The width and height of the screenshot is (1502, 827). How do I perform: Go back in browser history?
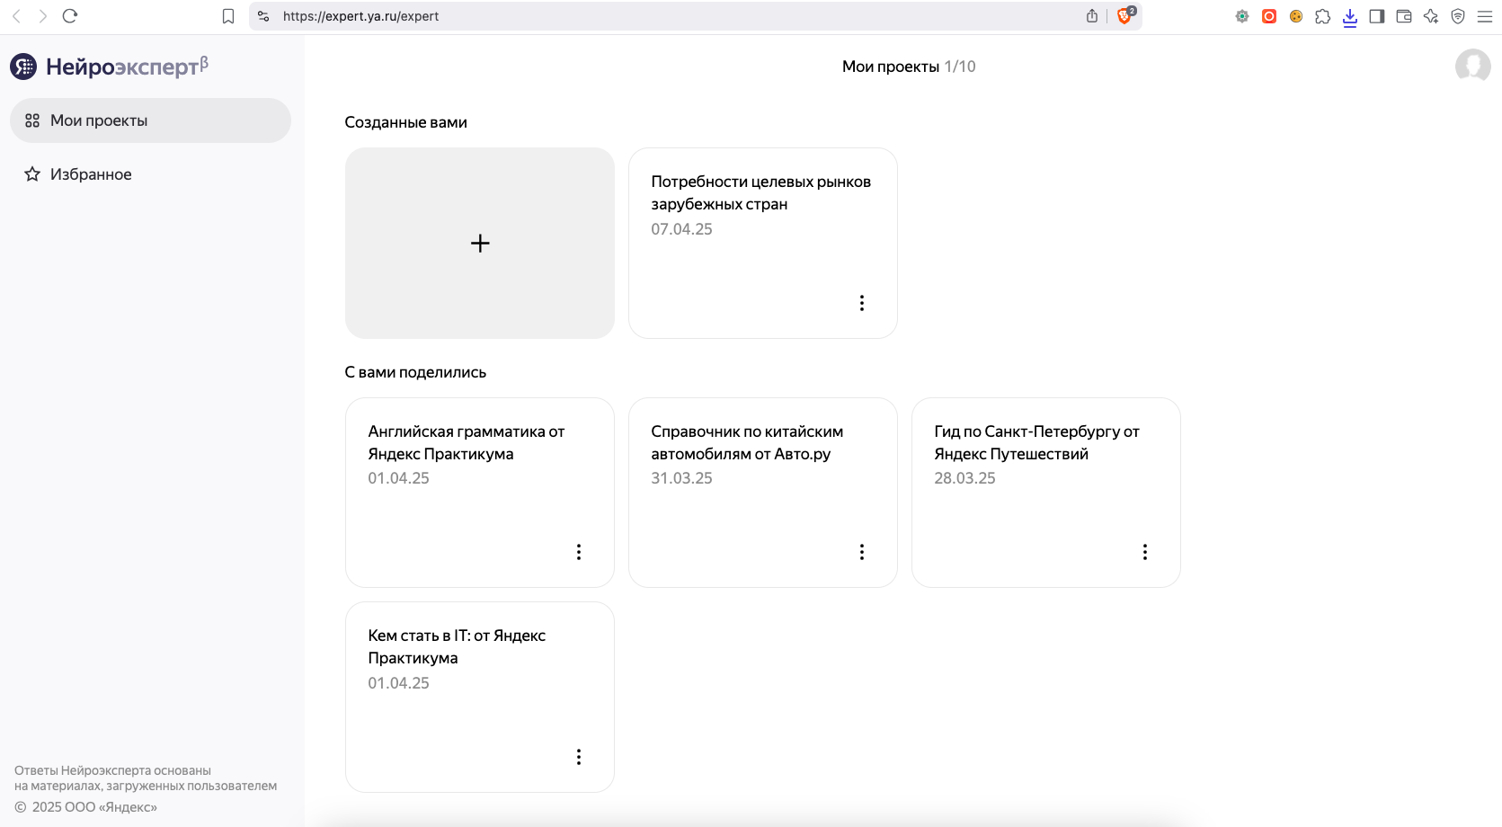pos(16,16)
